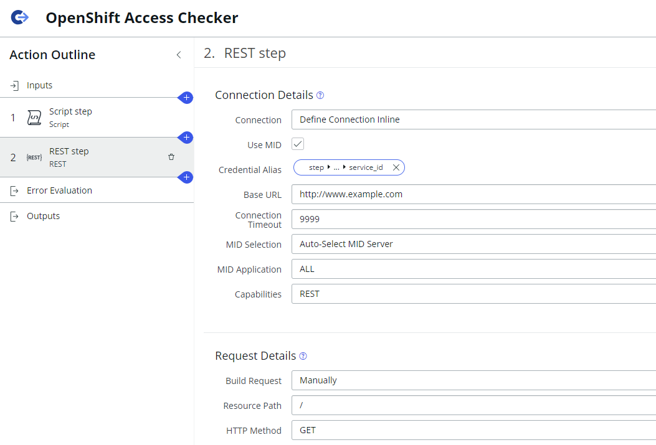Click the Capabilities field
This screenshot has height=445, width=656.
473,294
